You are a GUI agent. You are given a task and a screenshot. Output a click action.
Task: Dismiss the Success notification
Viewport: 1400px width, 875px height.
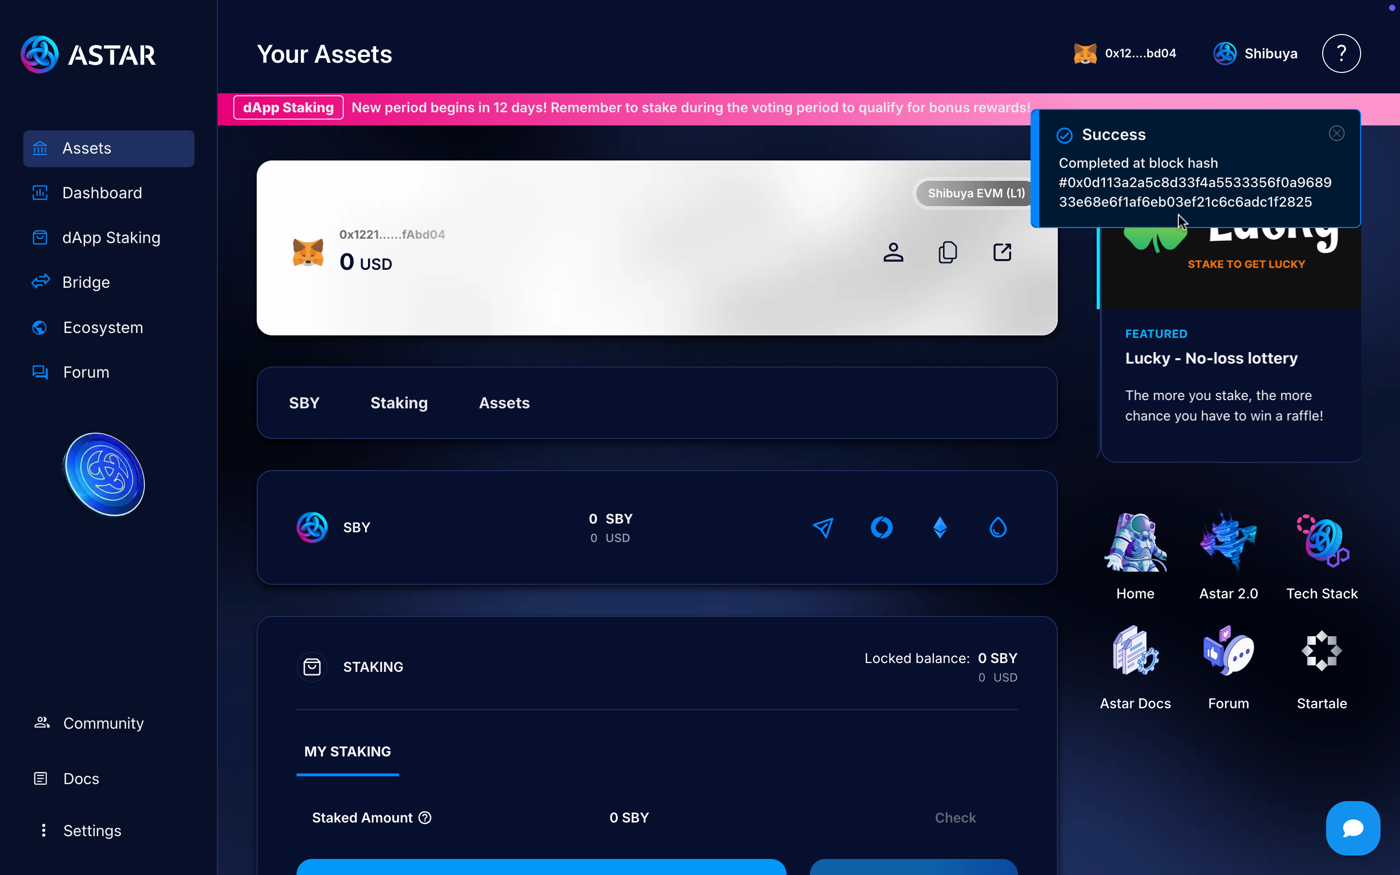click(x=1336, y=134)
